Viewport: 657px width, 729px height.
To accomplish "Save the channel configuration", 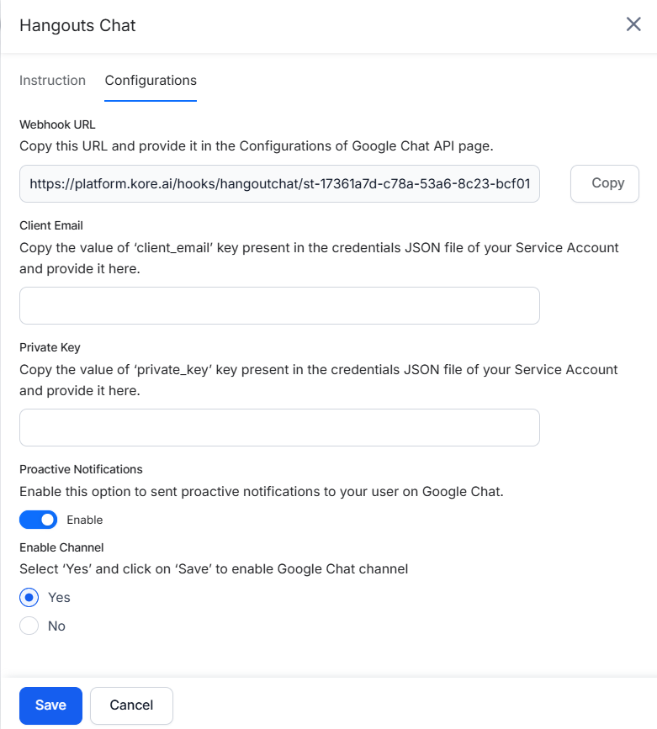I will [x=50, y=705].
